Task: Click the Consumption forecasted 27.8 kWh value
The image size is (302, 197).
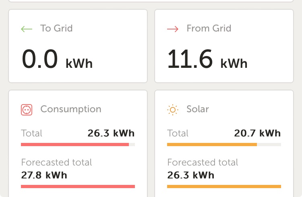Action: pyautogui.click(x=44, y=175)
